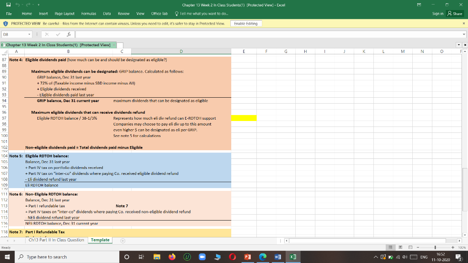This screenshot has width=468, height=263.
Task: Click 'Note 7' cell in row 113
Action: [x=122, y=206]
